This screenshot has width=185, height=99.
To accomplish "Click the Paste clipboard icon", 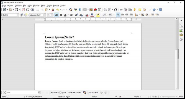I will (47, 10).
